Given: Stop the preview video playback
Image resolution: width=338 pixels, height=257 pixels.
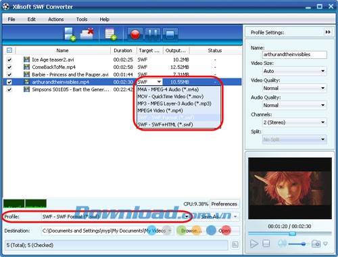Looking at the screenshot, I should point(266,243).
